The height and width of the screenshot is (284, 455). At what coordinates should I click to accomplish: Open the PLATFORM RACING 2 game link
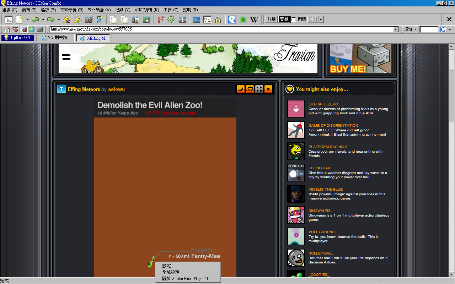(327, 147)
